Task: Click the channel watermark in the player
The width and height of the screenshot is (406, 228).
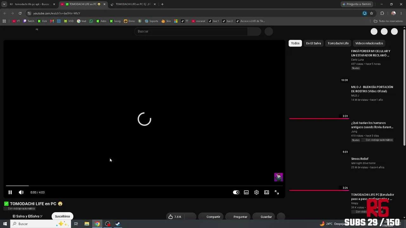Action: pyautogui.click(x=278, y=177)
